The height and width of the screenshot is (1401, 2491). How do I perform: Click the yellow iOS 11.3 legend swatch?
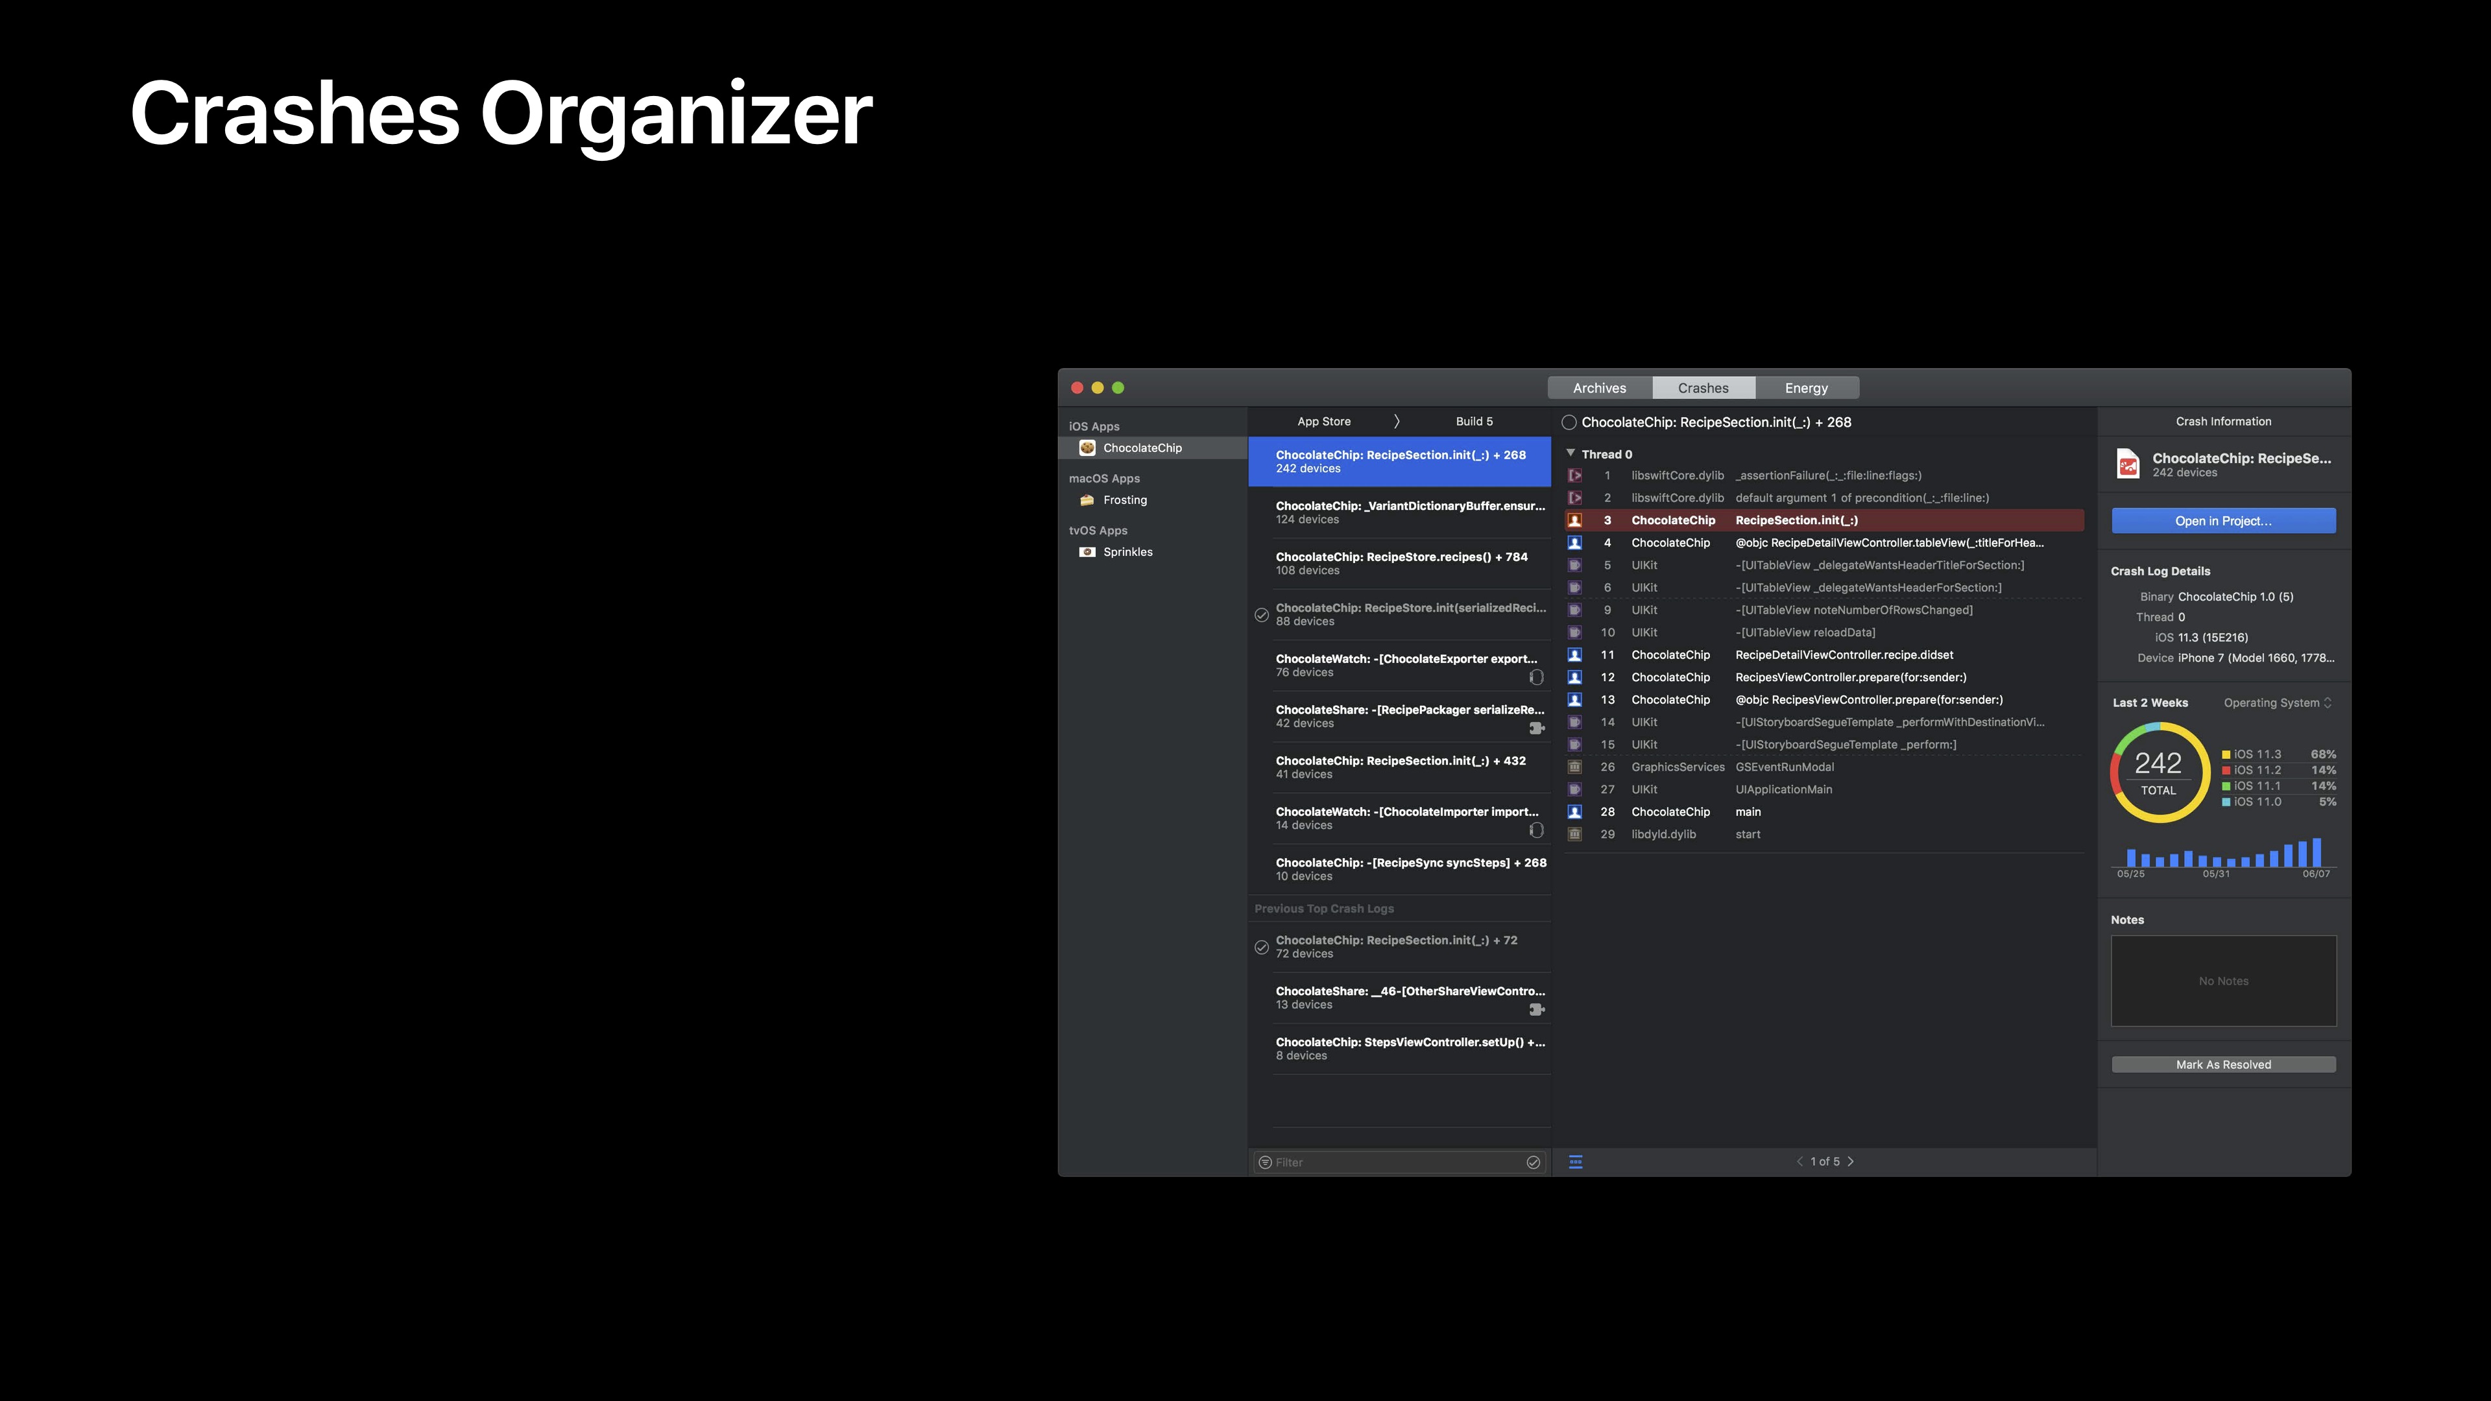click(x=2226, y=754)
